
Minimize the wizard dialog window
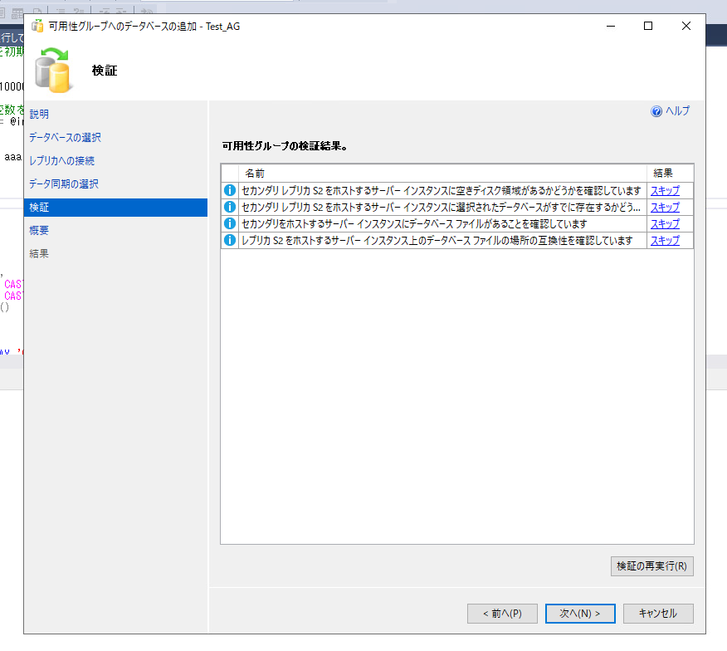coord(611,26)
